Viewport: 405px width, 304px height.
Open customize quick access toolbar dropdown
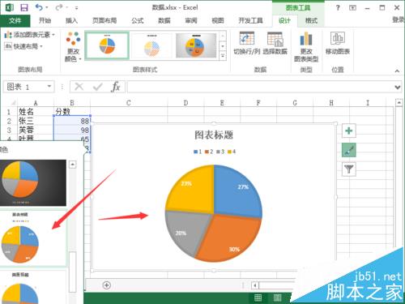(77, 8)
